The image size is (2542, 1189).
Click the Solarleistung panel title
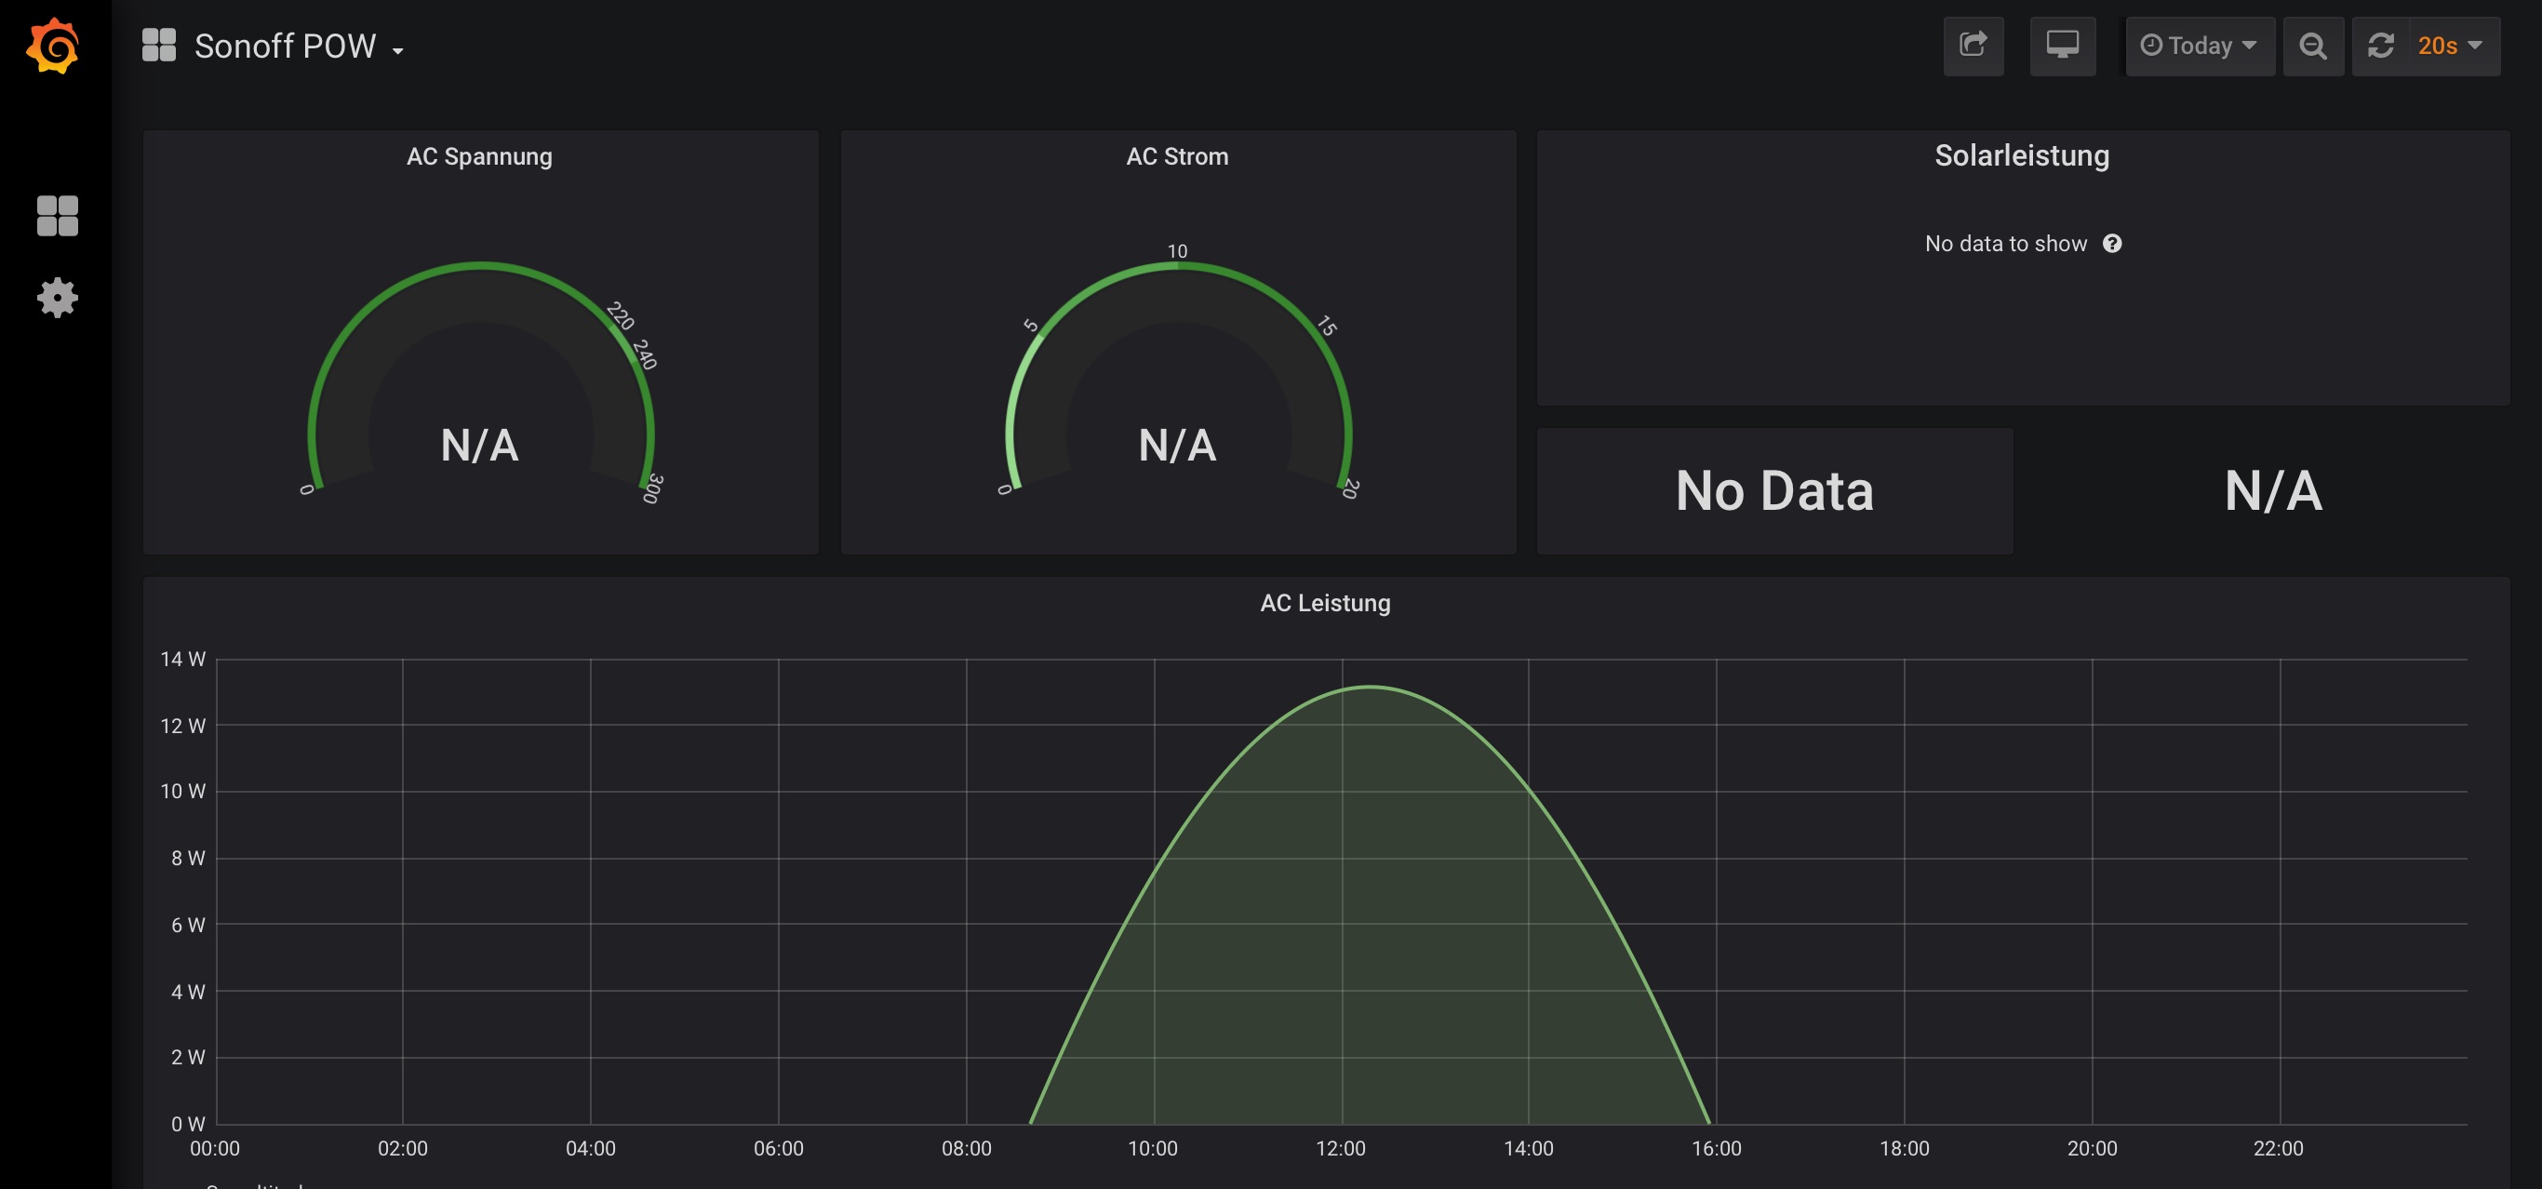2021,156
